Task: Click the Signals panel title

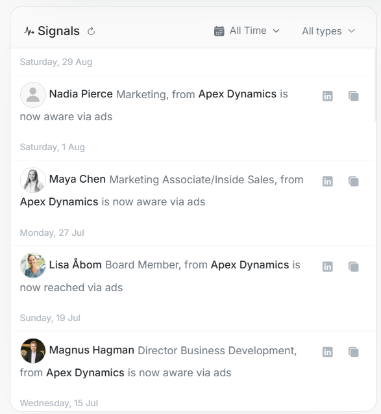Action: (58, 31)
